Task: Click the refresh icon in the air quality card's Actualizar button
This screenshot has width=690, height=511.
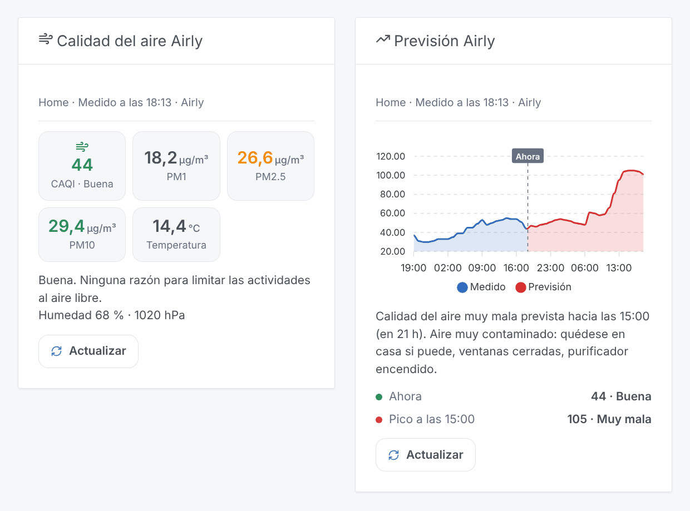Action: [56, 351]
